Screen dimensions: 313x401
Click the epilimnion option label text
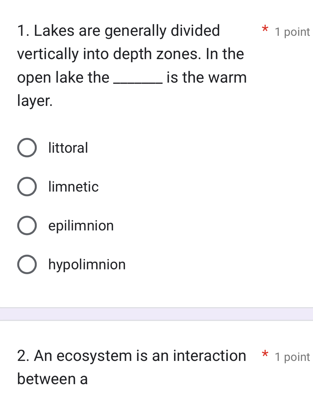pyautogui.click(x=81, y=225)
